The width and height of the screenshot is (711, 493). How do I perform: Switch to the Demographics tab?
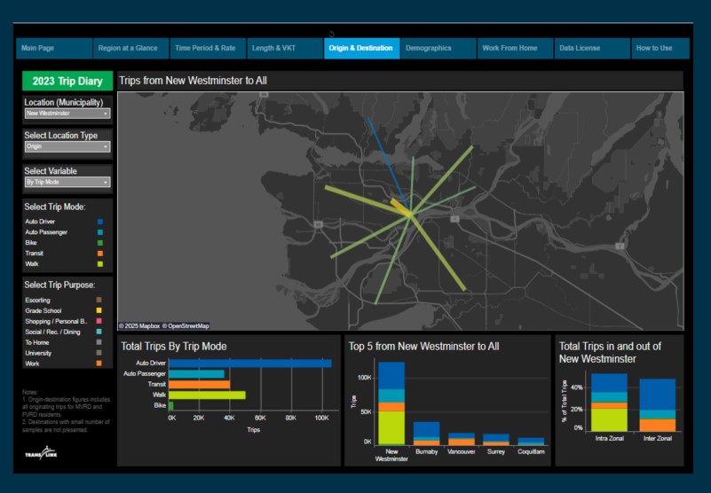tap(429, 48)
